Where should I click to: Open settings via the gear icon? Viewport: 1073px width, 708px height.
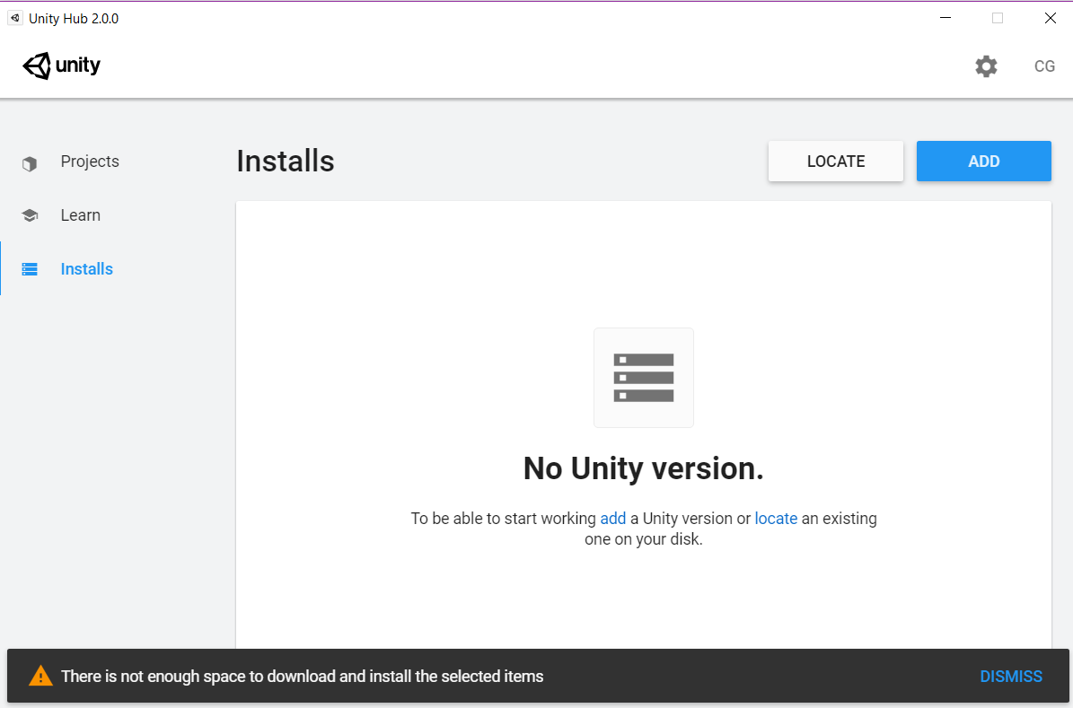tap(986, 66)
